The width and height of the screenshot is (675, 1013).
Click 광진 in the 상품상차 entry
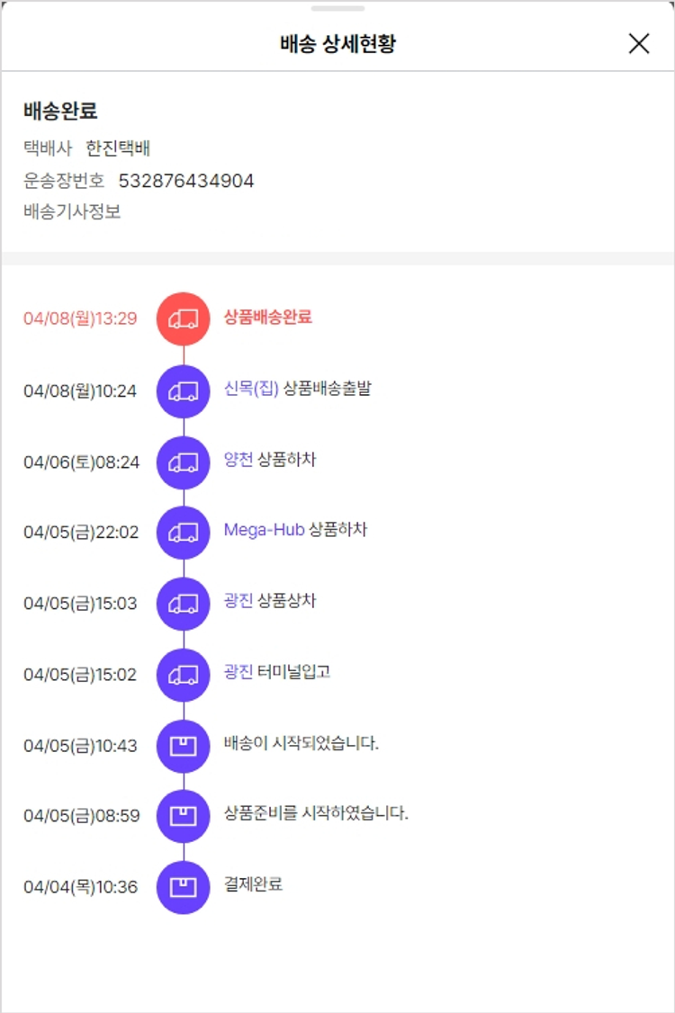click(238, 601)
